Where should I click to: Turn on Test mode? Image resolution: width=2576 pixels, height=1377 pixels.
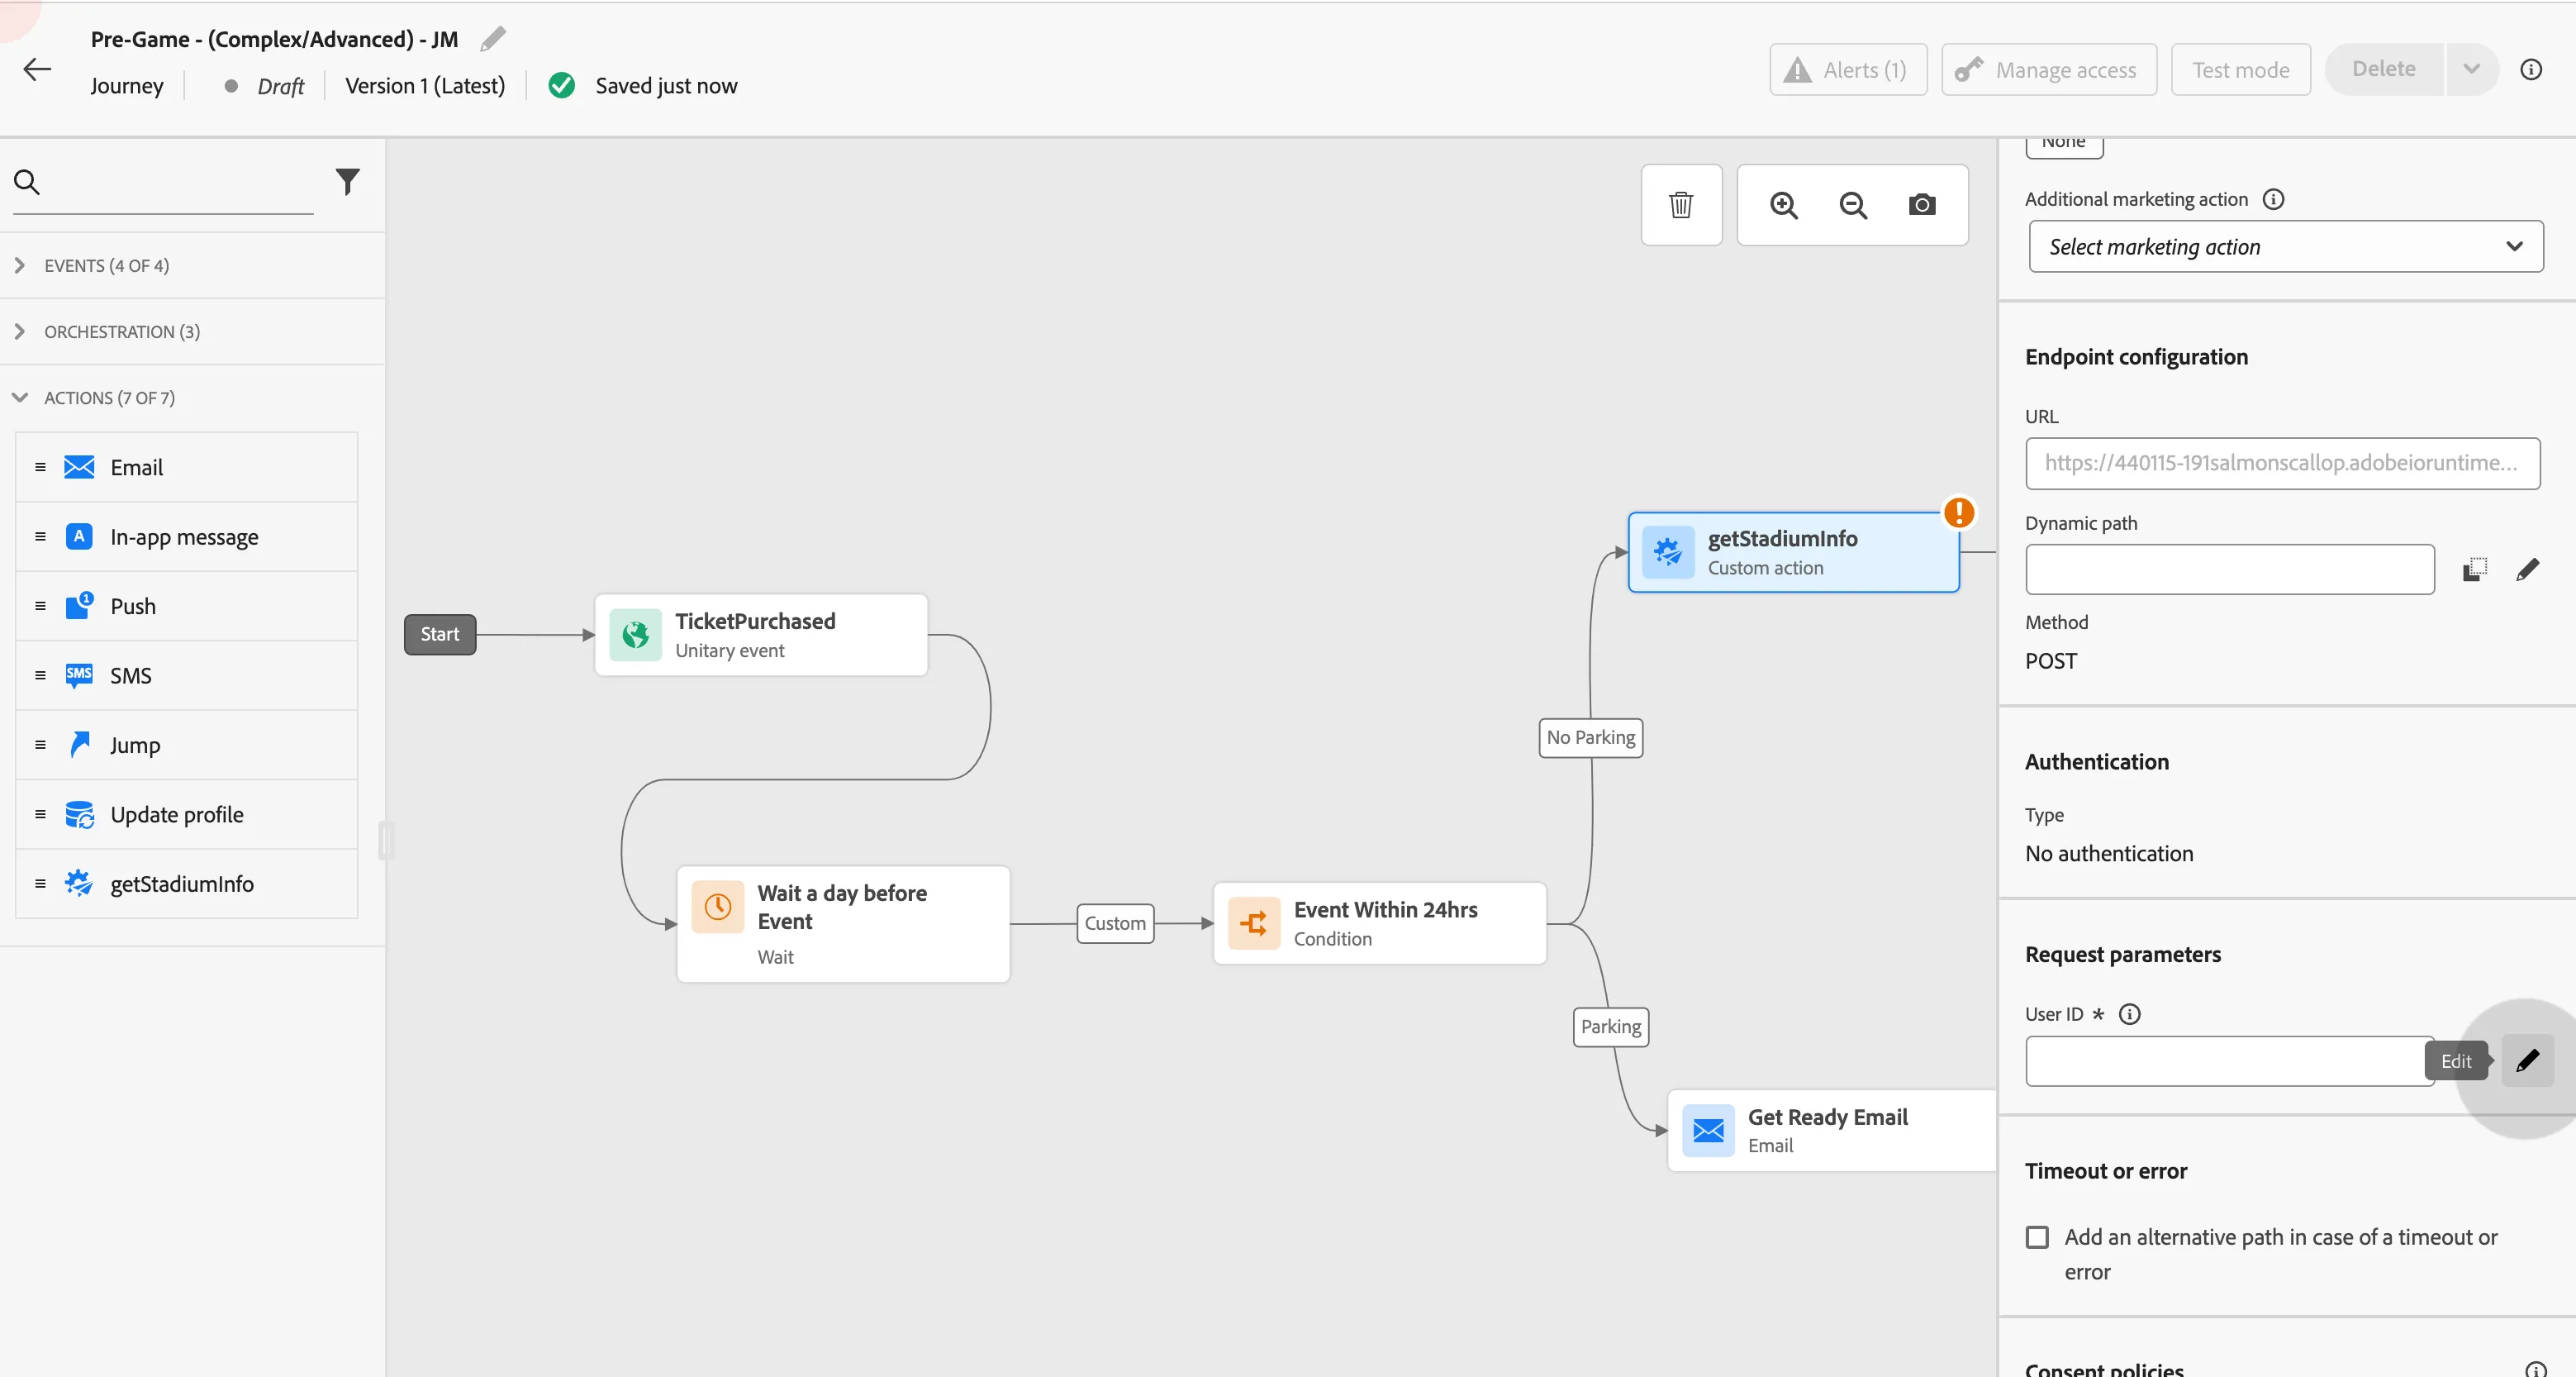(x=2240, y=69)
